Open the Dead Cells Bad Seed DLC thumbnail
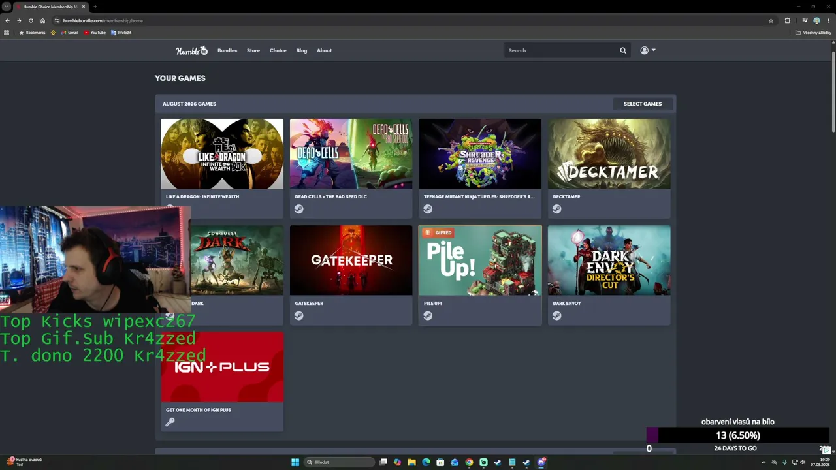The height and width of the screenshot is (470, 836). pos(351,154)
